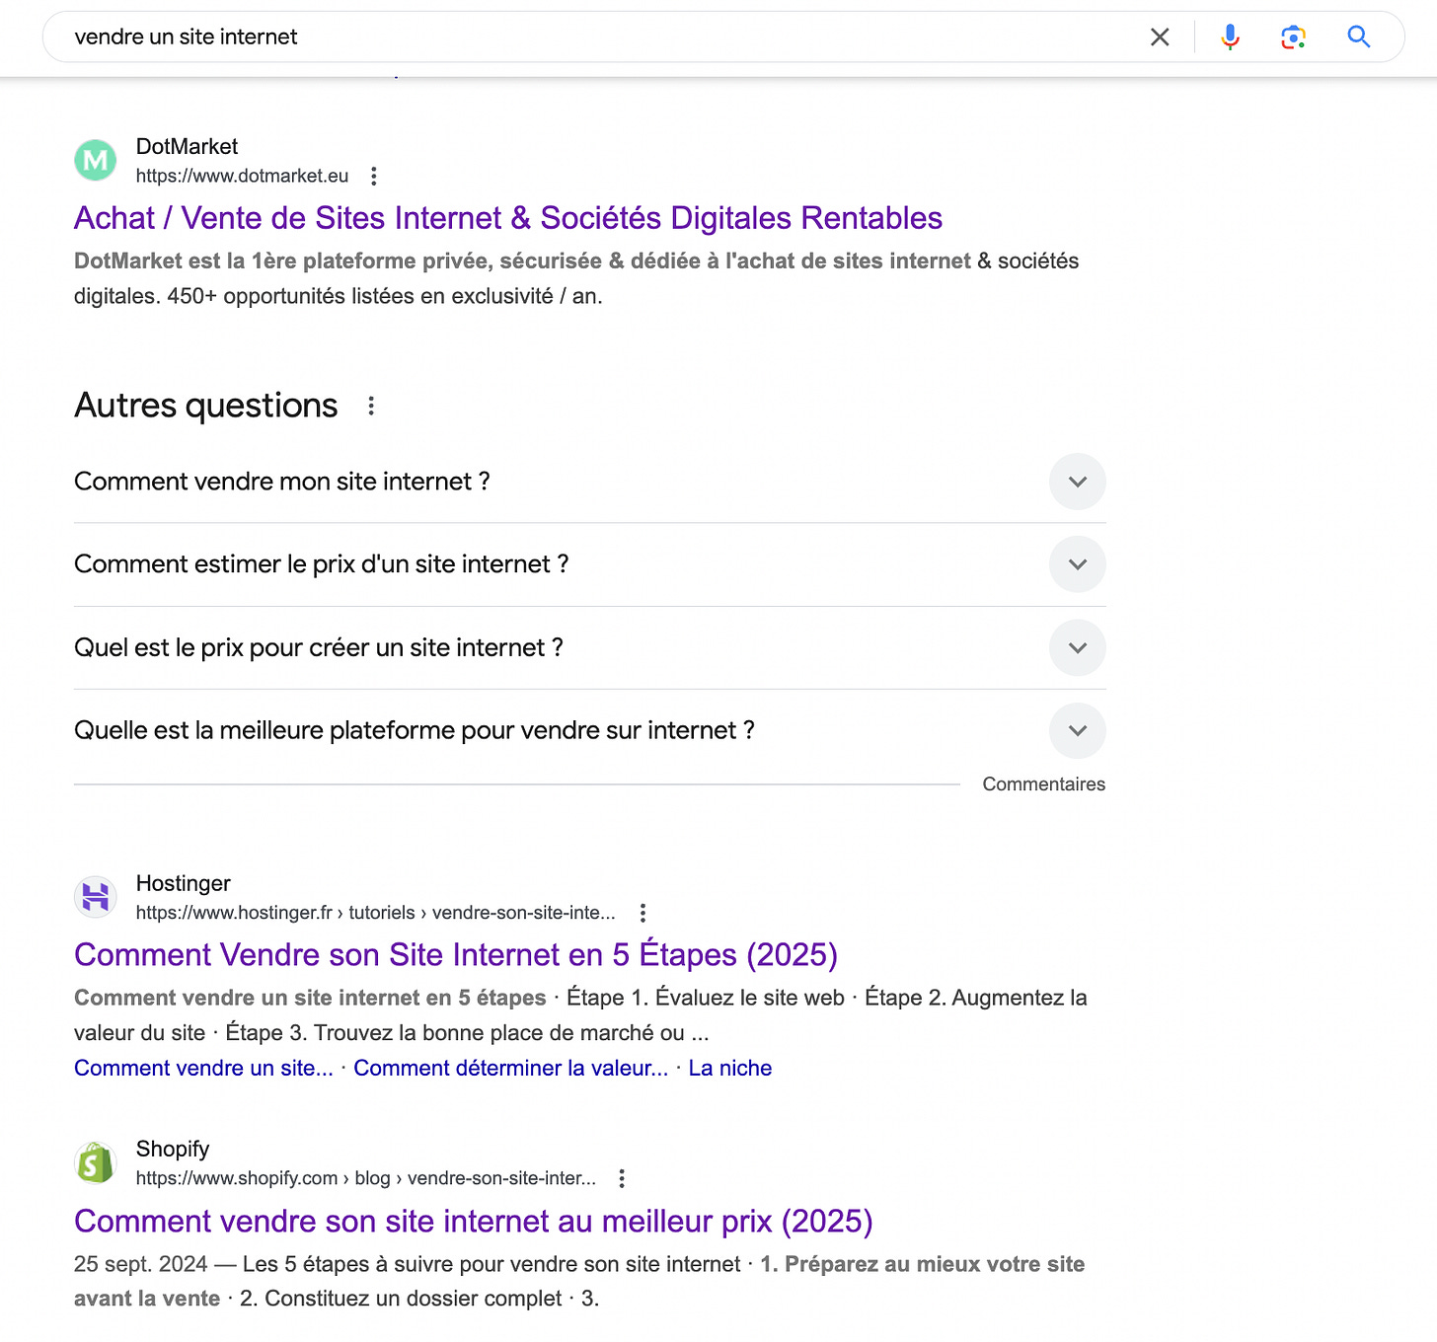Follow the "Comment vendre un site..." sitelink

[203, 1069]
